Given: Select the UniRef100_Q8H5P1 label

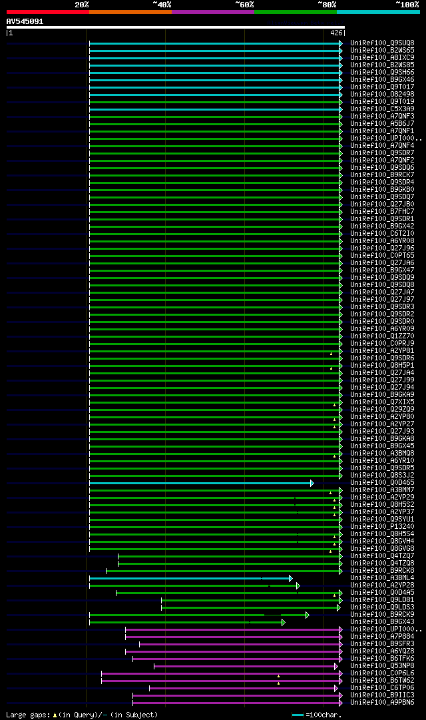Looking at the screenshot, I should point(382,366).
